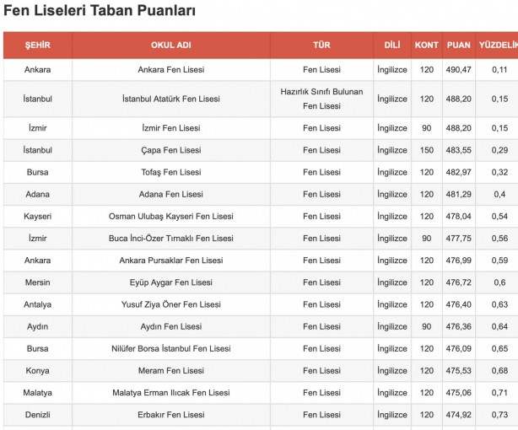Image resolution: width=518 pixels, height=430 pixels.
Task: Click the 490,47 score cell
Action: (x=459, y=70)
